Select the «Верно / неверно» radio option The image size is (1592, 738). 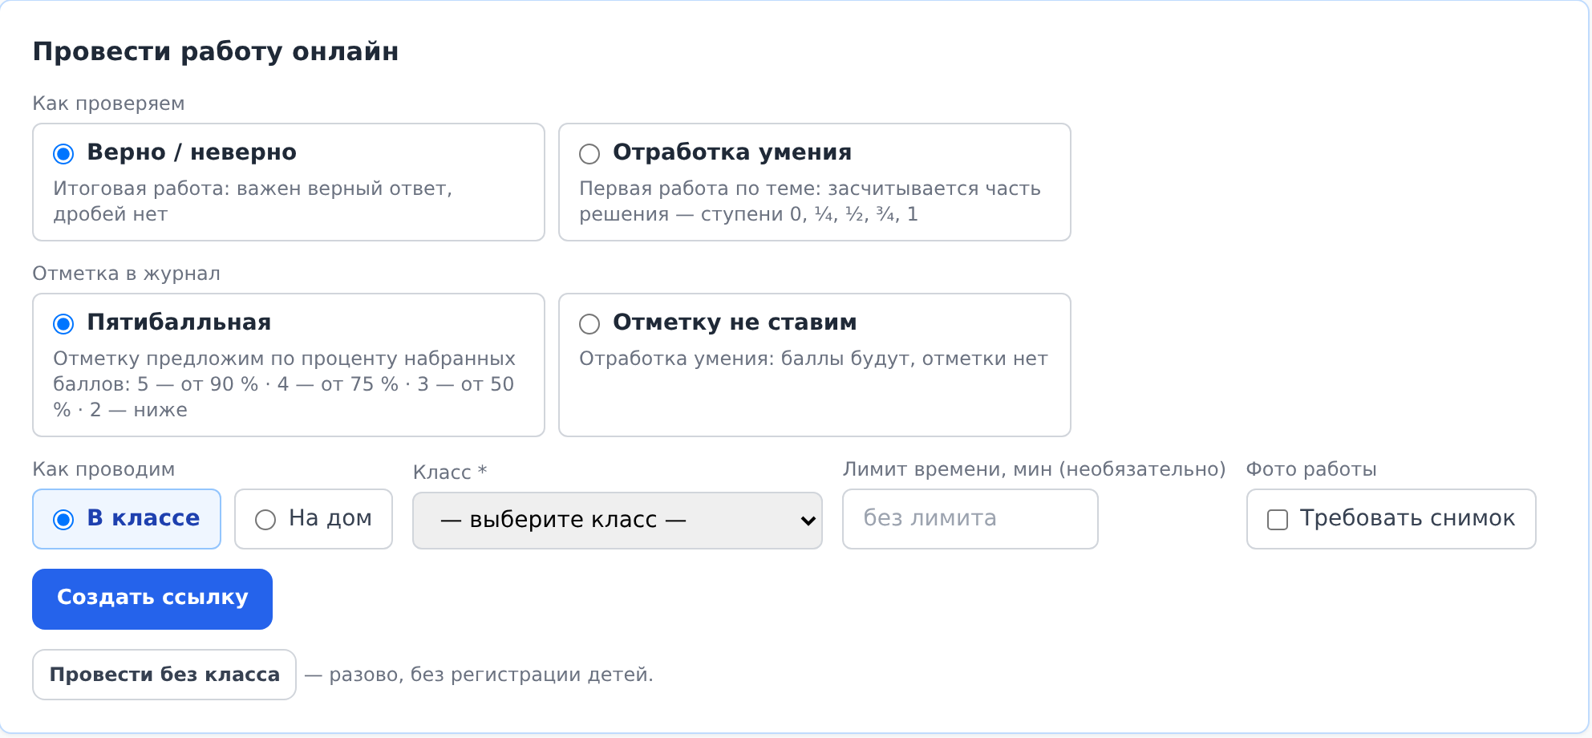pos(63,153)
